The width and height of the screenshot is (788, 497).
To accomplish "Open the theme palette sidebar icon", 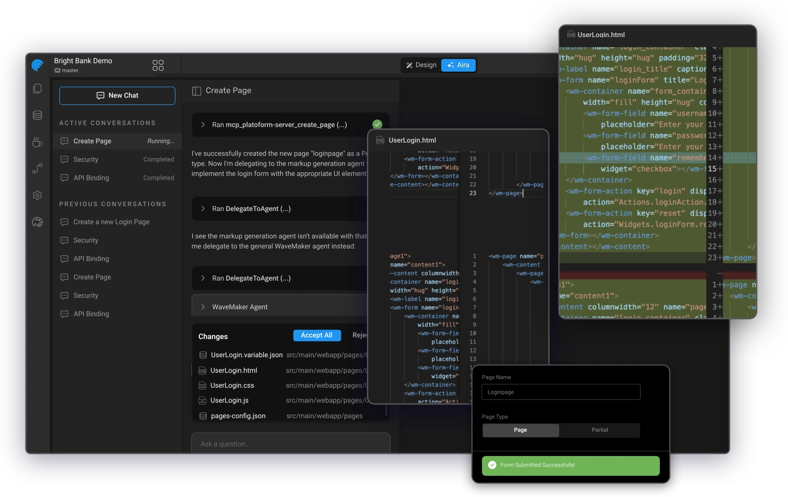I will (37, 222).
